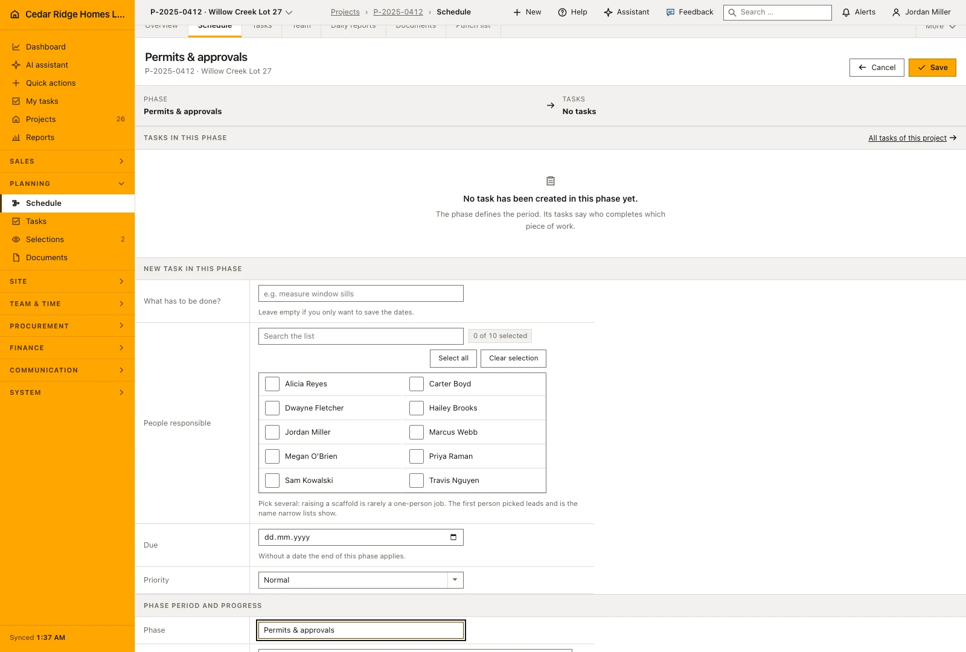Open the project selector dropdown chevron
966x652 pixels.
(289, 12)
